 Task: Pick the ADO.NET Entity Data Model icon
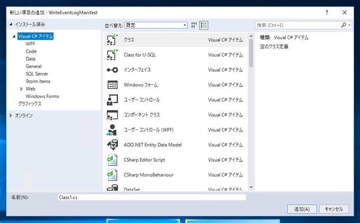112,145
